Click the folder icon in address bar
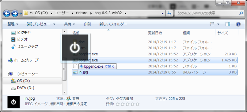Viewport: 247px width, 112px height. click(26, 13)
